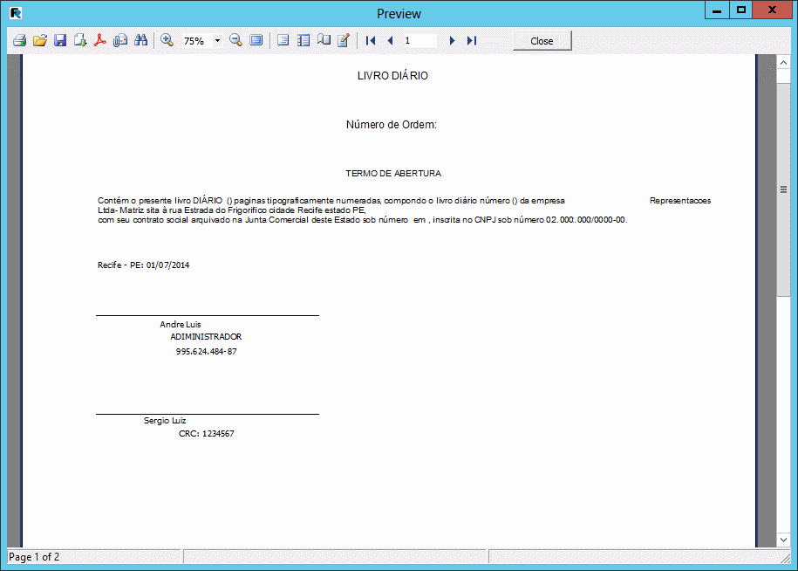Go to the first page

[371, 40]
